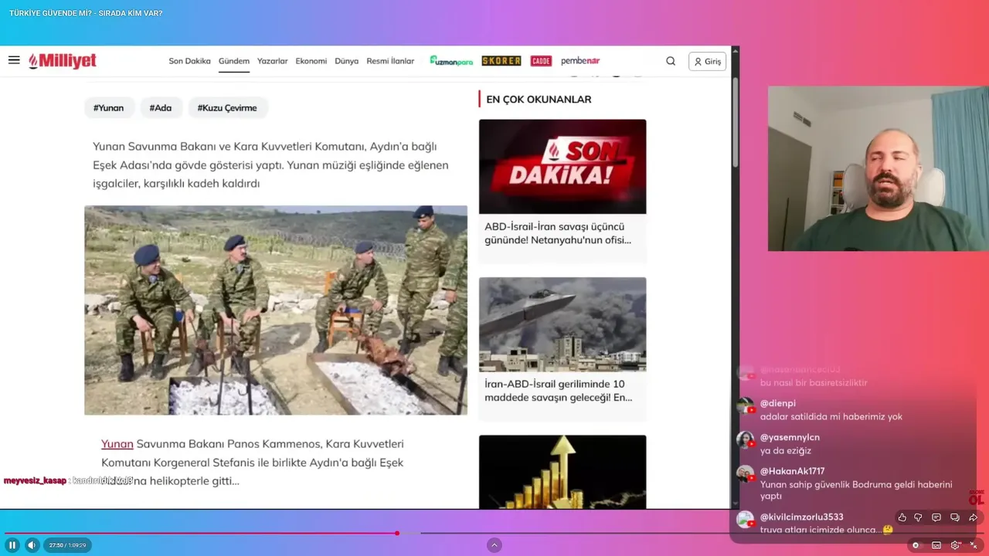This screenshot has width=989, height=556.
Task: Open the Pembenar link
Action: (x=580, y=61)
